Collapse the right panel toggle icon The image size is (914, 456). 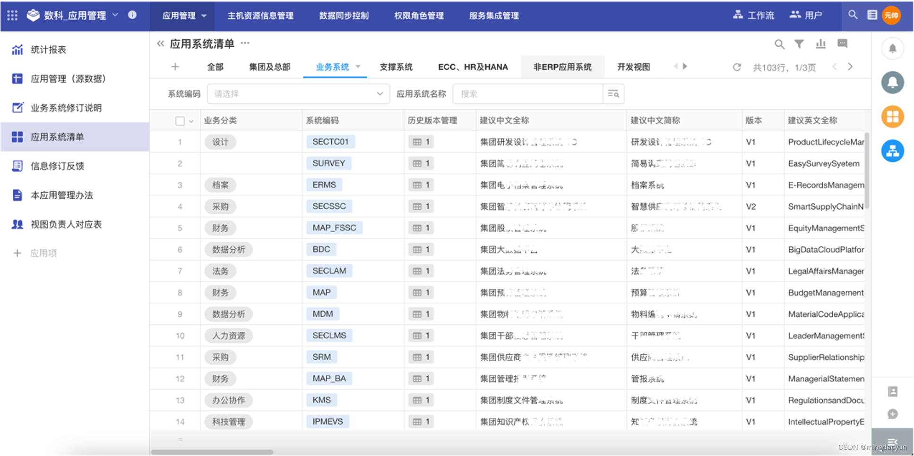(892, 442)
